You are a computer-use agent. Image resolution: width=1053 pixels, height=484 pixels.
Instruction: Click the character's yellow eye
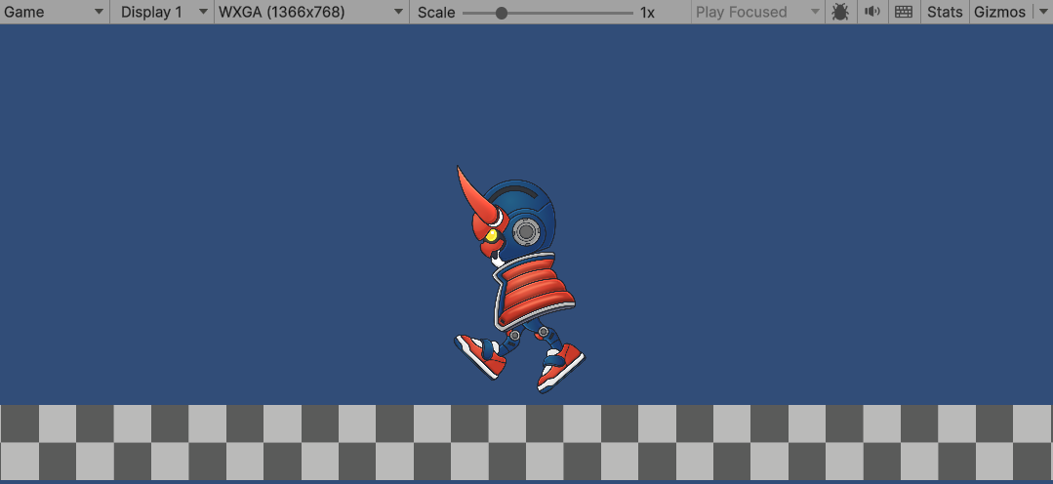[492, 235]
